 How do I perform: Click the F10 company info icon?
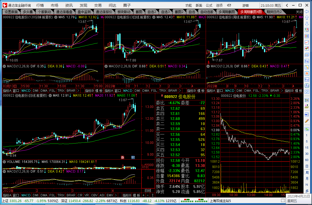(x=307, y=61)
